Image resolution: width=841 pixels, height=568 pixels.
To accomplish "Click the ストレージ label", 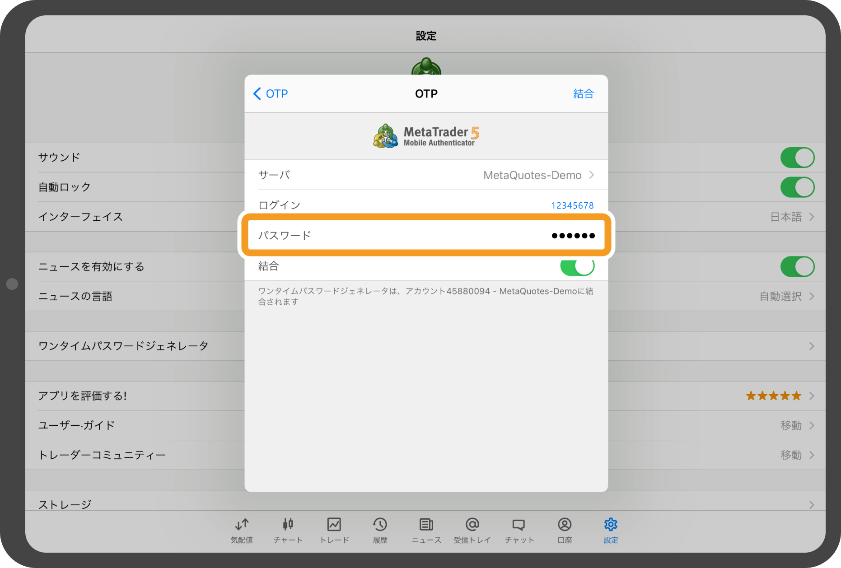I will point(65,504).
